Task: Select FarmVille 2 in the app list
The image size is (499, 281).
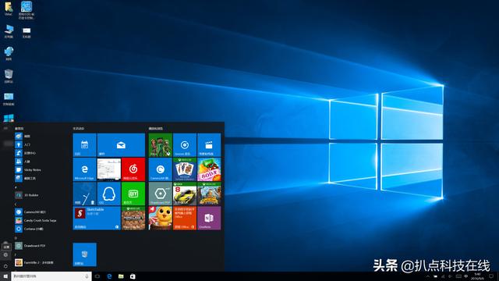Action: coord(35,262)
